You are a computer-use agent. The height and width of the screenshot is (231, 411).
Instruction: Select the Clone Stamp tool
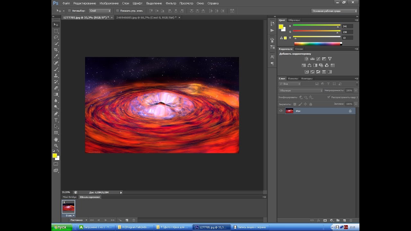tap(56, 75)
